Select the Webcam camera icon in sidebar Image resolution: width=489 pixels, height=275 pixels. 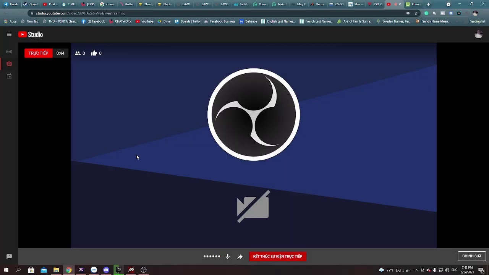(x=9, y=64)
